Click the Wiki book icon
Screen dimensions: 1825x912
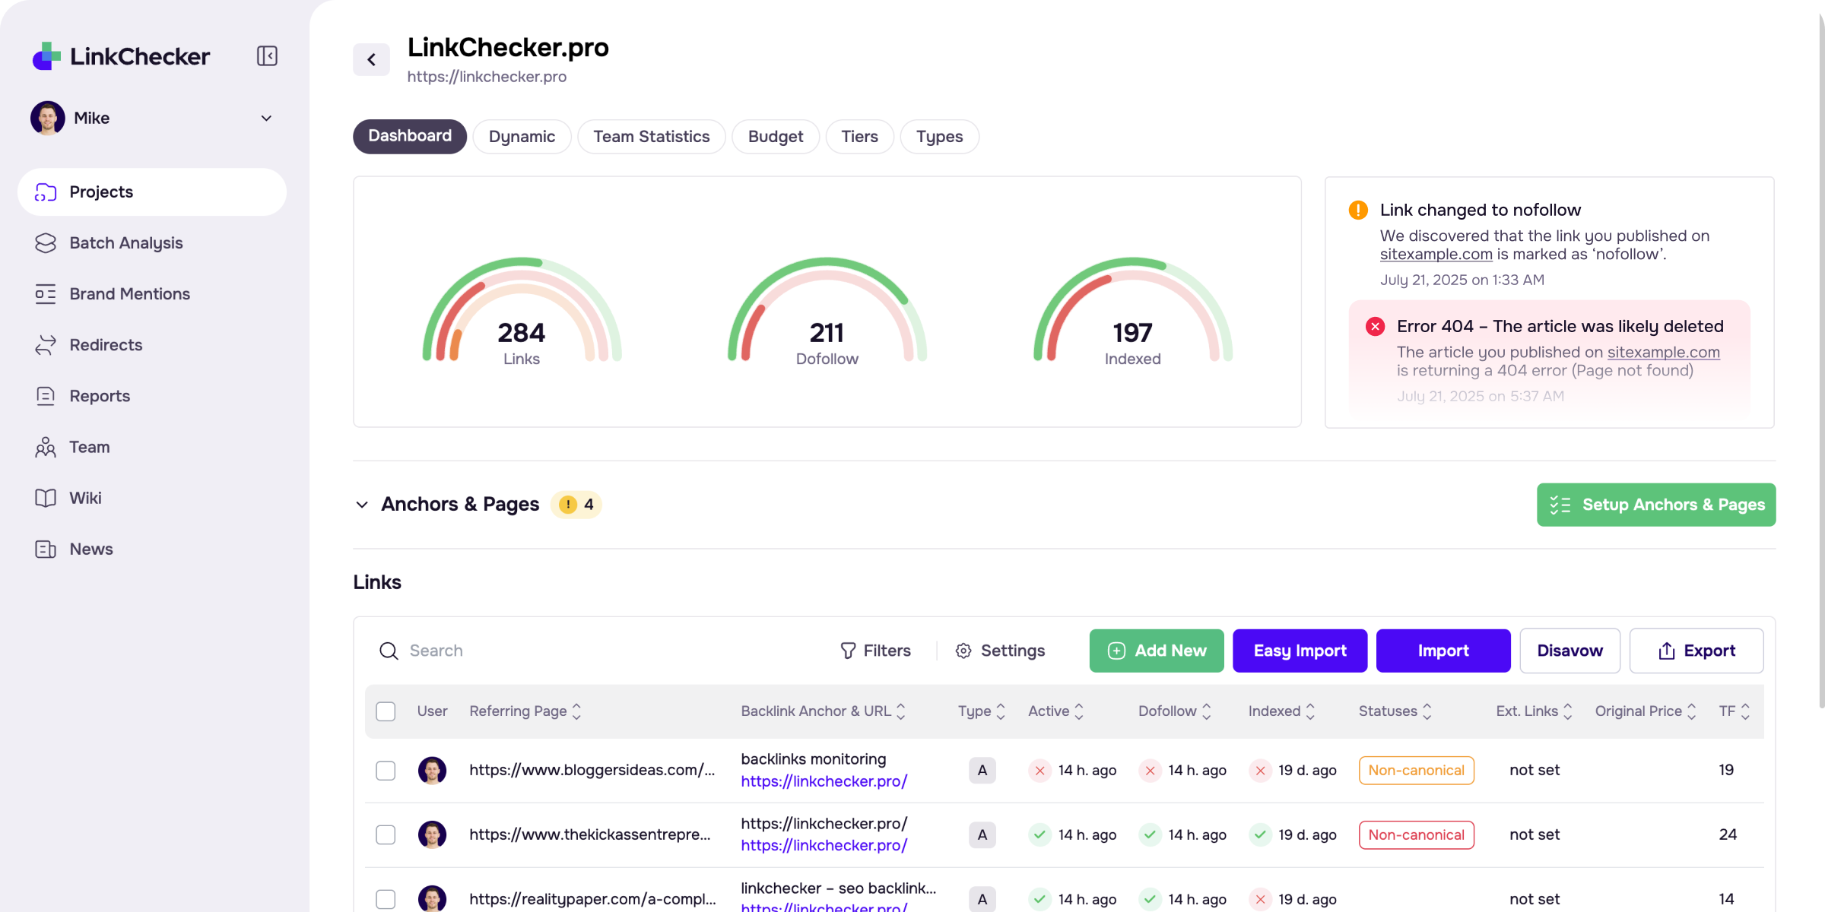46,498
